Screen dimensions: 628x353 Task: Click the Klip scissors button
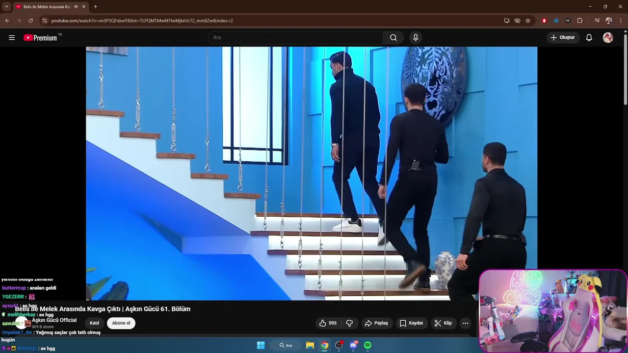(x=443, y=323)
